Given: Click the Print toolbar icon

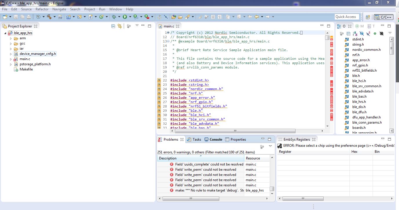Looking at the screenshot, I should point(29,17).
